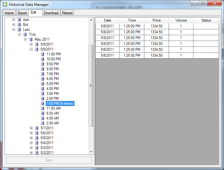Screen dimensions: 224x170
Task: Click the Historical Data Manager title bar icon
Action: pyautogui.click(x=5, y=5)
